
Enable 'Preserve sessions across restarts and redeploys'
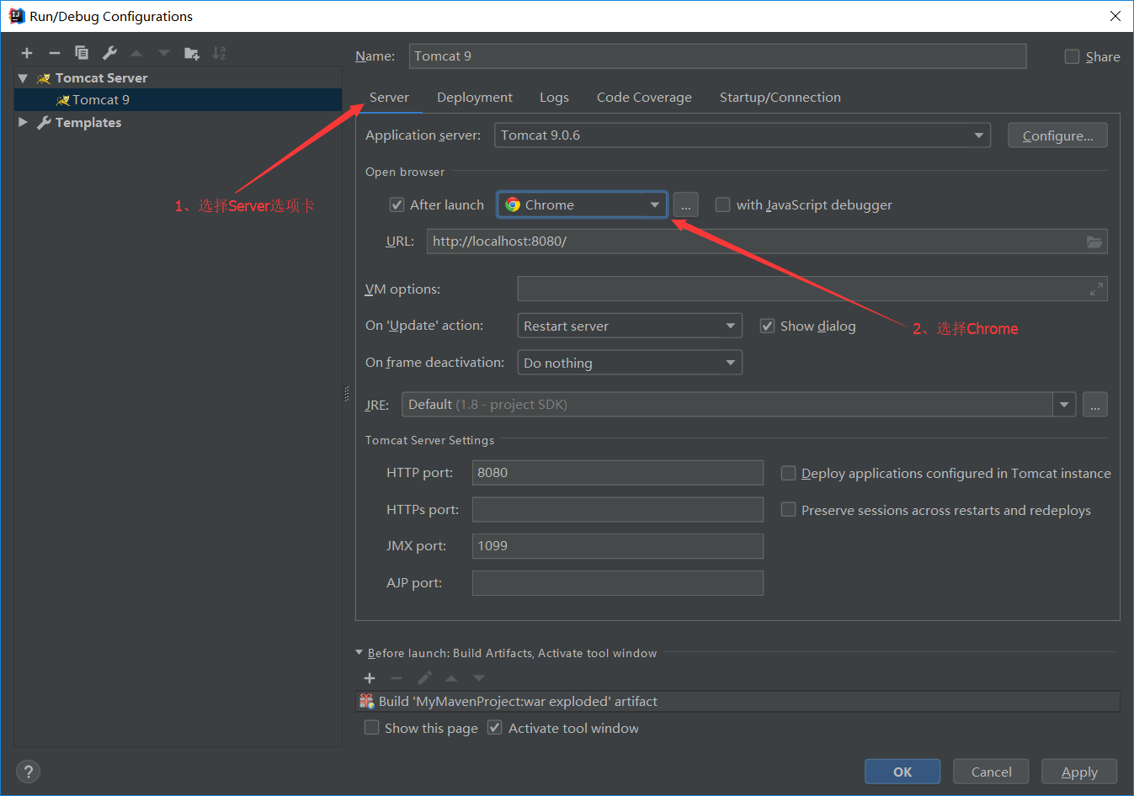point(788,510)
